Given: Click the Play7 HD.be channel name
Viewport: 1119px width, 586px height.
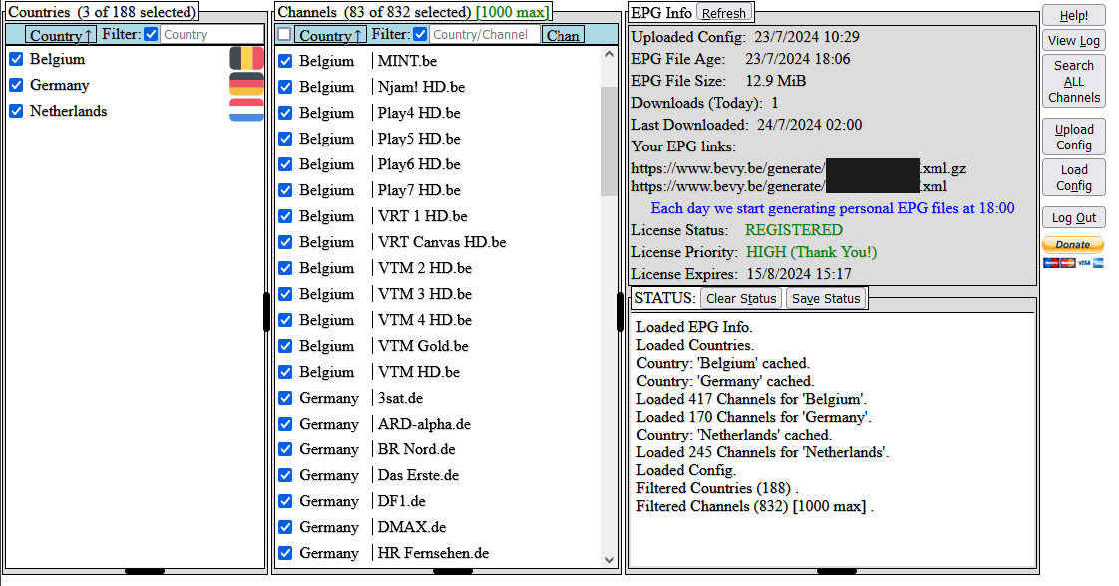Looking at the screenshot, I should point(419,190).
